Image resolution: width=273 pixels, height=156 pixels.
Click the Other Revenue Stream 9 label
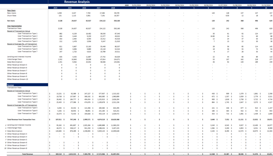click(x=17, y=76)
